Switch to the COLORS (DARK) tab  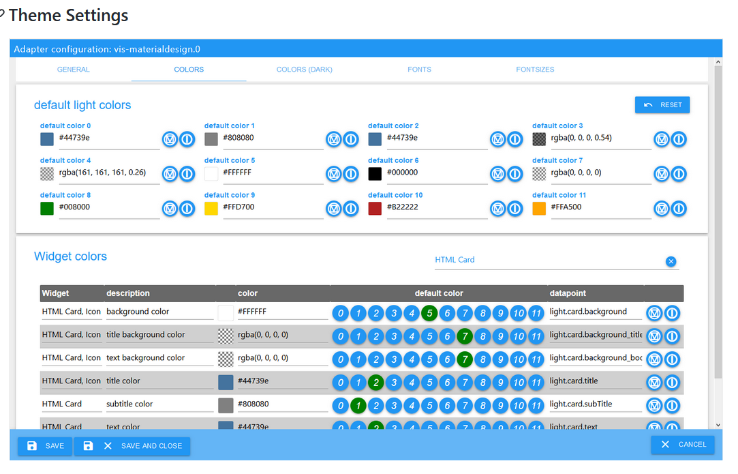[x=304, y=70]
